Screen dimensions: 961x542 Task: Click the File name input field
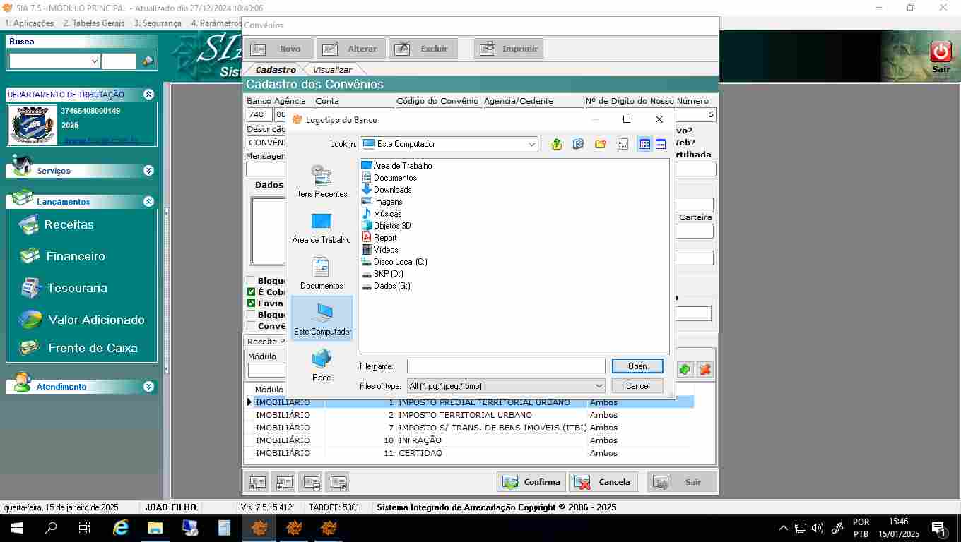coord(506,366)
